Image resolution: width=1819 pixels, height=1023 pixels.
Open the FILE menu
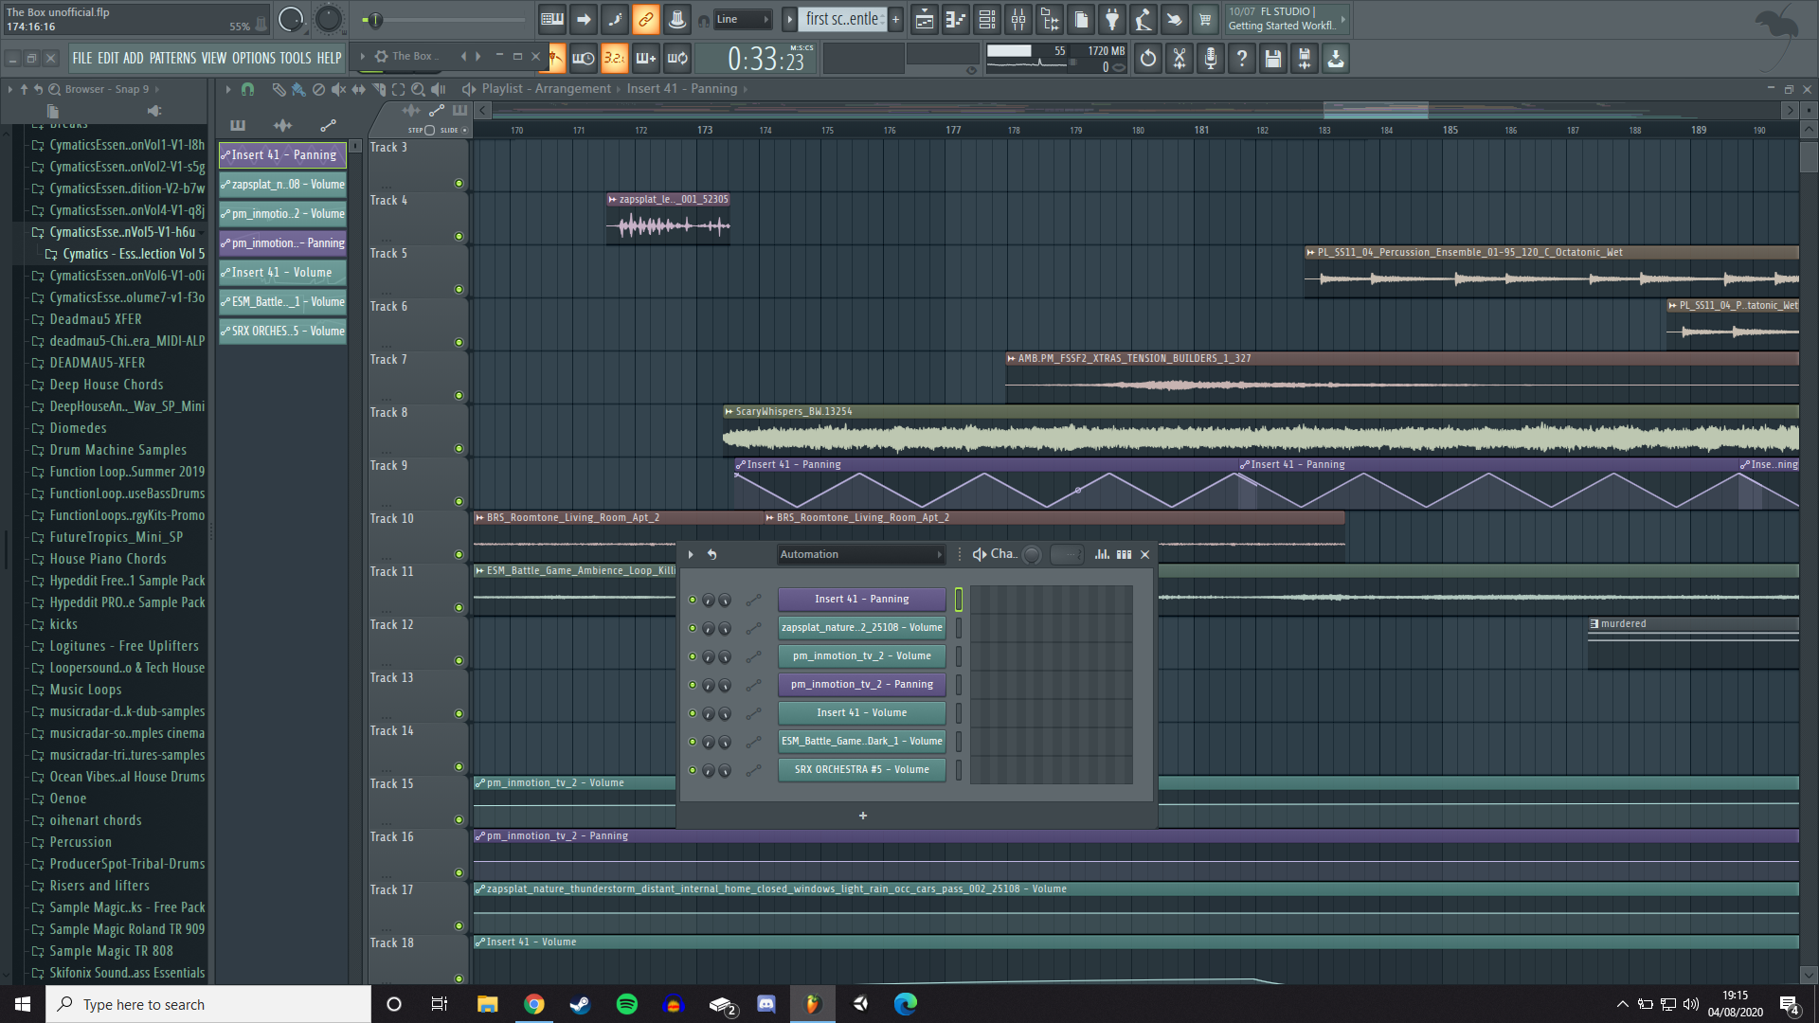click(82, 59)
